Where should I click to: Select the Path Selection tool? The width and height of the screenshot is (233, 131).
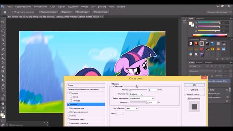click(3, 94)
